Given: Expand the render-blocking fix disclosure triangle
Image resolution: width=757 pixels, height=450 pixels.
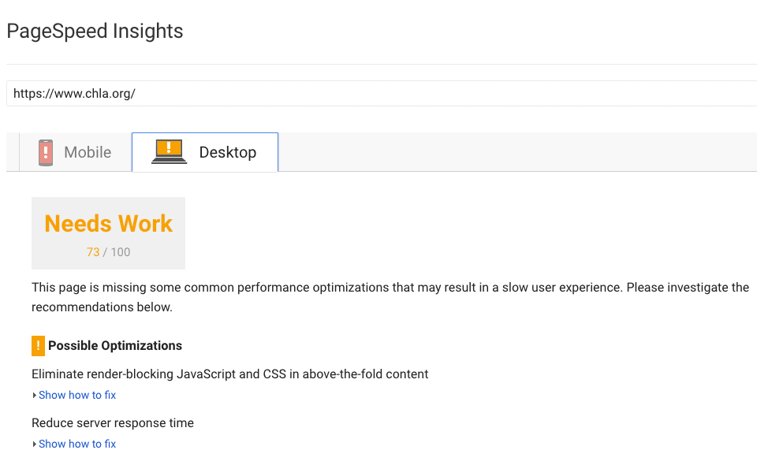Looking at the screenshot, I should 34,396.
